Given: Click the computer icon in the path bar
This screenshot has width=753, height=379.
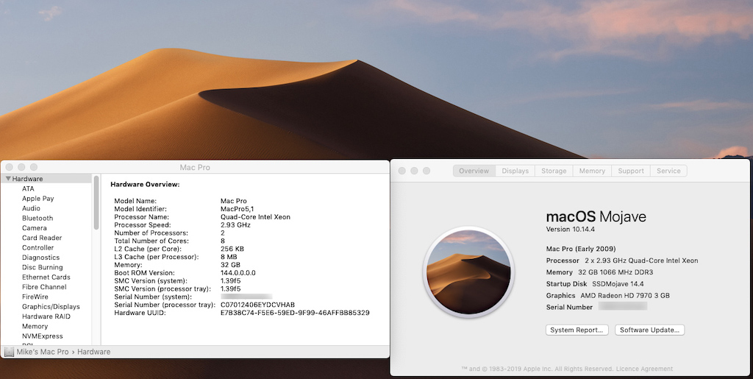Looking at the screenshot, I should coord(9,352).
